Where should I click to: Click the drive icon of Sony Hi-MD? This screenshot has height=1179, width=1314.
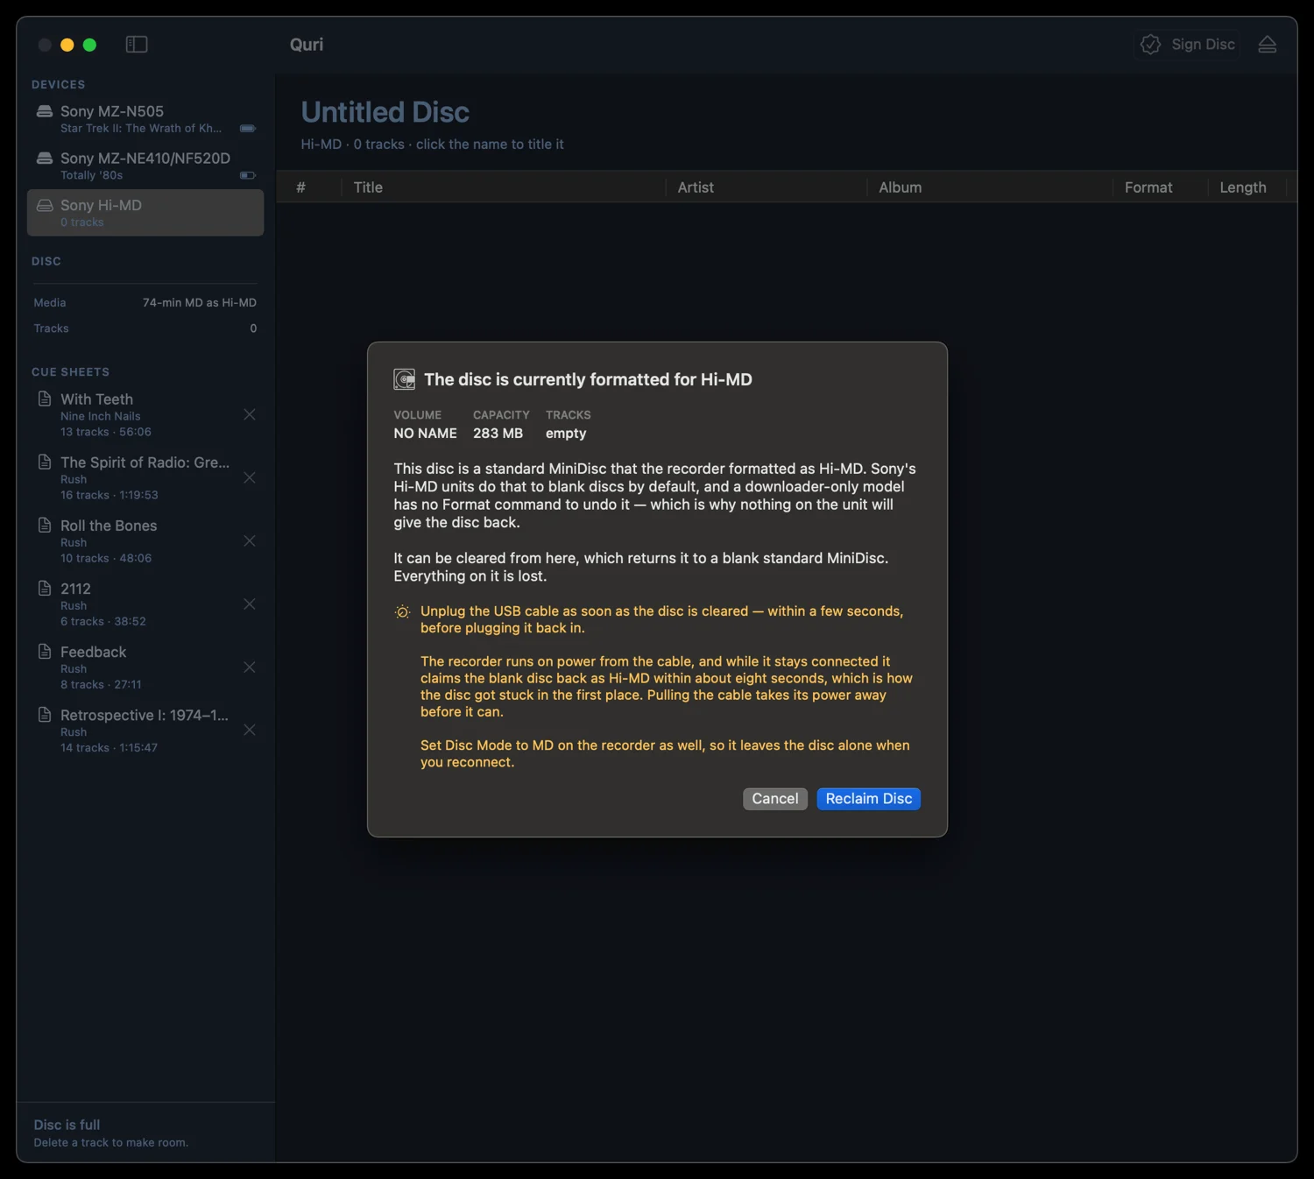[x=45, y=205]
